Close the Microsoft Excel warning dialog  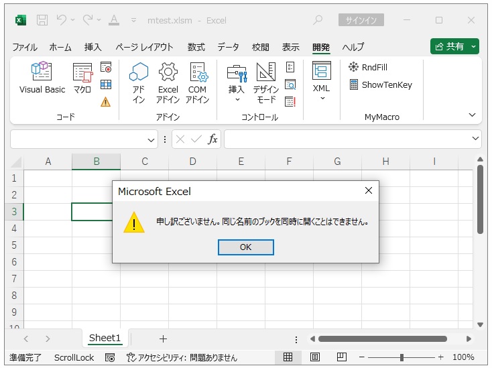[369, 190]
